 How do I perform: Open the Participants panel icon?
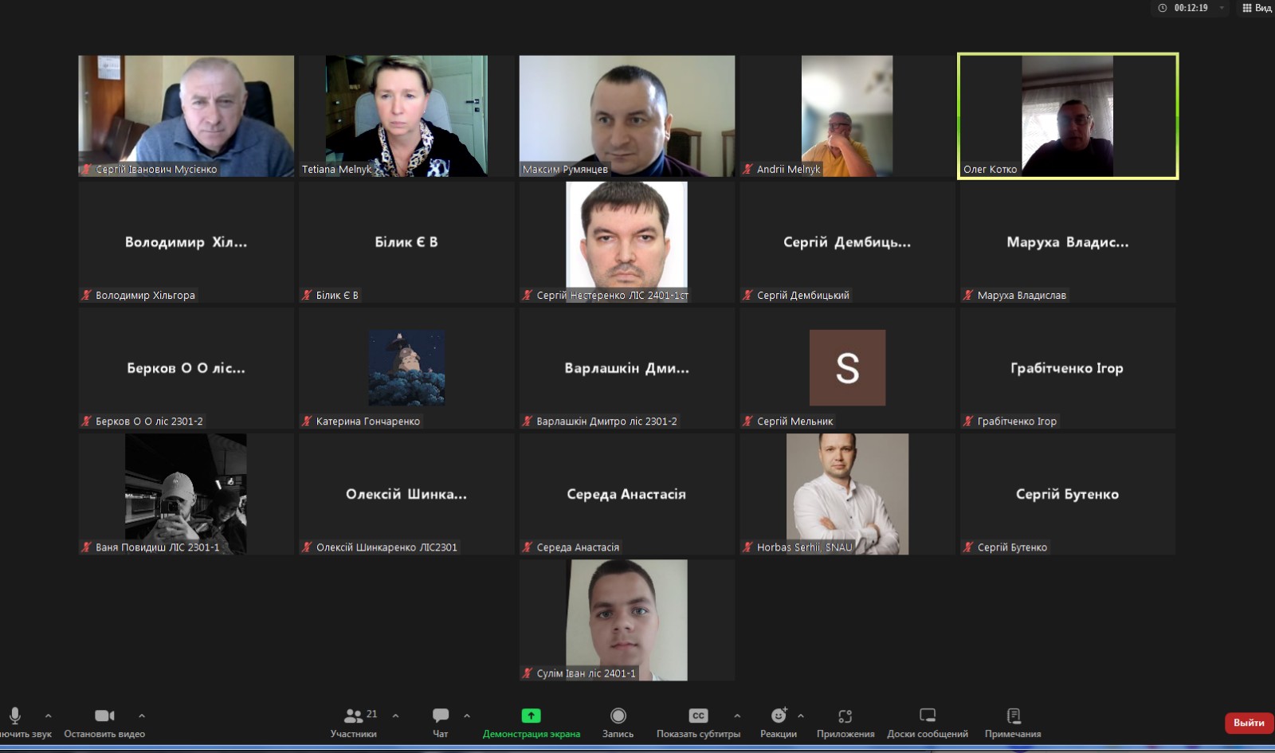point(353,716)
